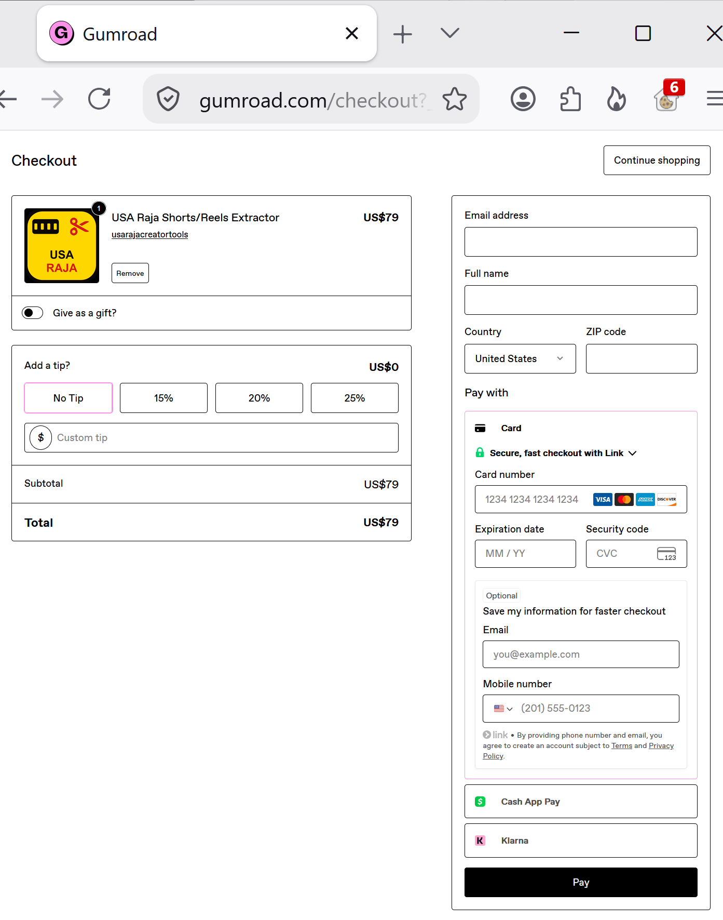The width and height of the screenshot is (723, 920).
Task: Select Card payment method
Action: tap(581, 428)
